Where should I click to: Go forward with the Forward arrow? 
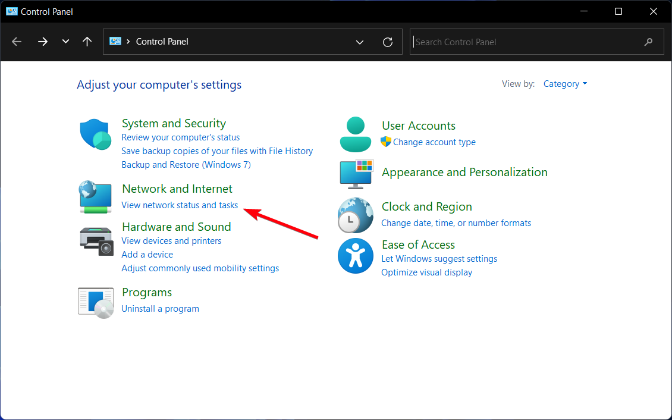pyautogui.click(x=42, y=42)
